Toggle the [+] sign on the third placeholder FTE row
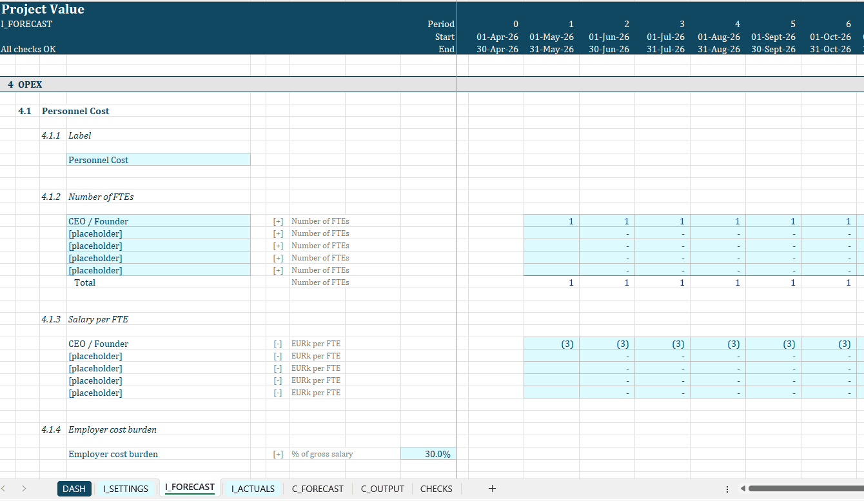This screenshot has height=501, width=864. coord(278,257)
